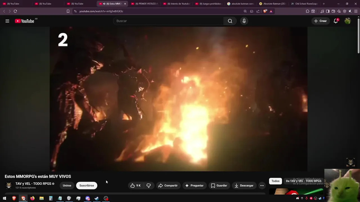Open Steam from the taskbar
This screenshot has width=360, height=202.
[x=96, y=198]
